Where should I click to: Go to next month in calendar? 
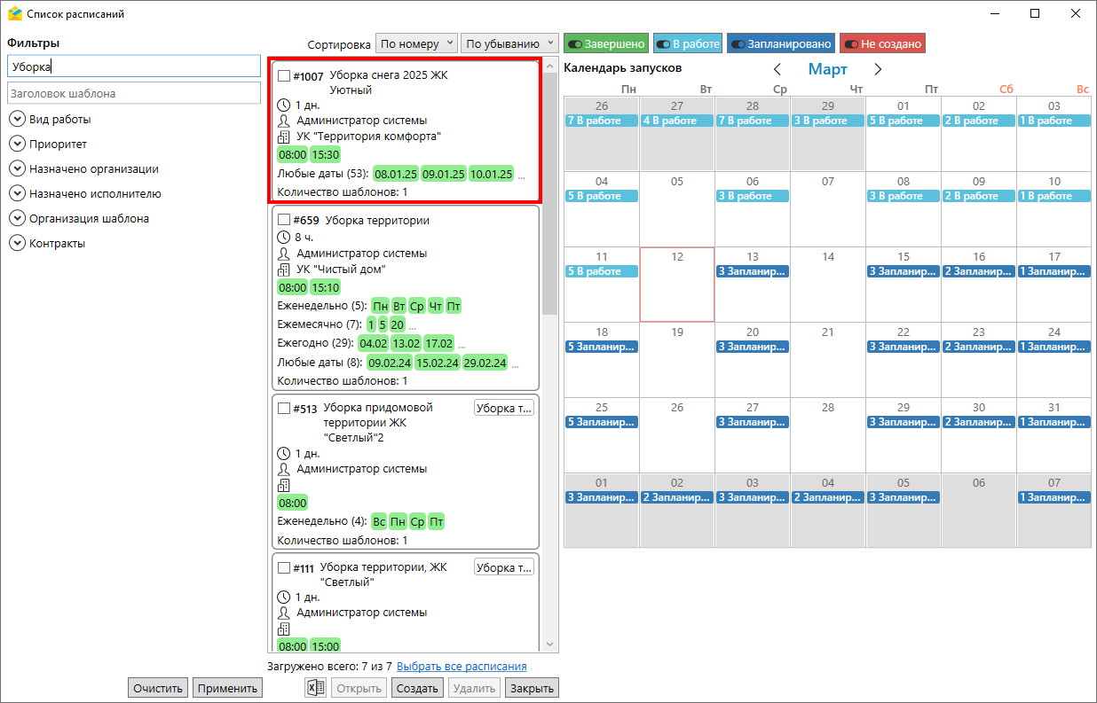pyautogui.click(x=878, y=69)
